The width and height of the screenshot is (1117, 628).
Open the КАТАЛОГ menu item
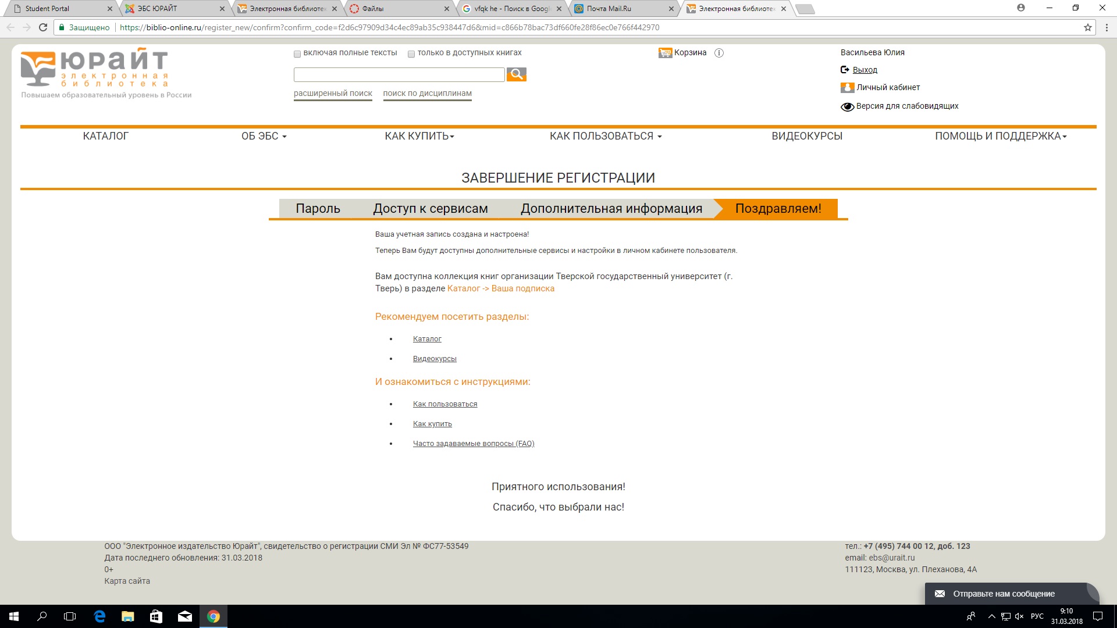tap(105, 136)
